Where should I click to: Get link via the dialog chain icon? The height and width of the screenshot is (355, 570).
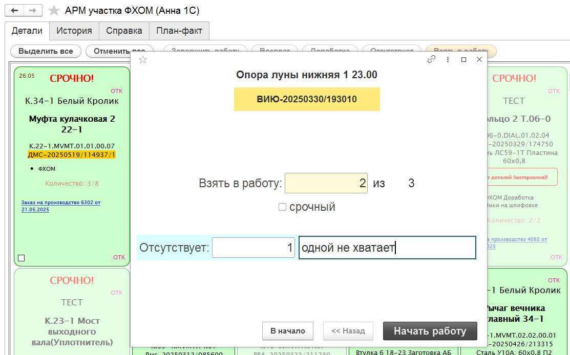pos(431,59)
